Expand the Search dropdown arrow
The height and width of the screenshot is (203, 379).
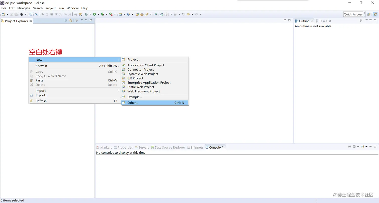(151, 14)
